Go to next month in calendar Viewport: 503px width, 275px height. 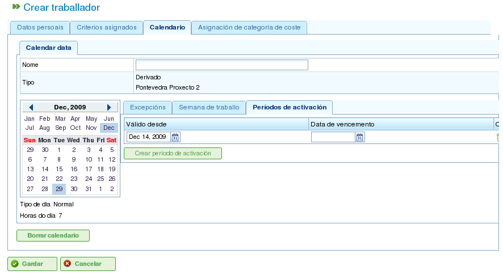pos(109,107)
